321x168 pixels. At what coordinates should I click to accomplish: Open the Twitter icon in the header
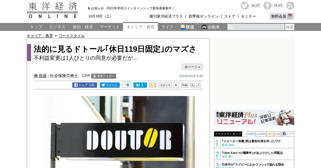[x=244, y=6]
